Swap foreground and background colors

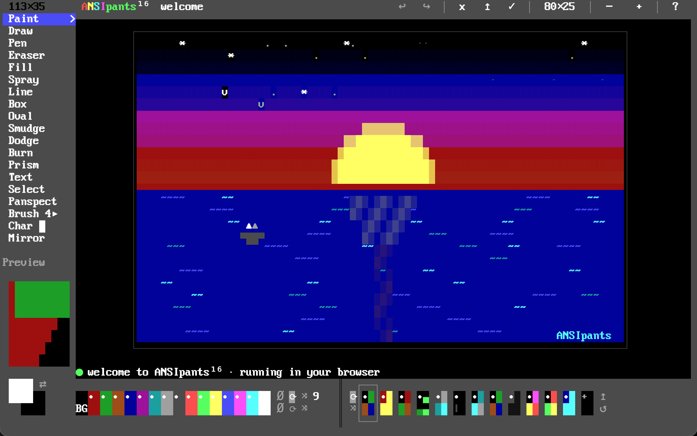43,384
